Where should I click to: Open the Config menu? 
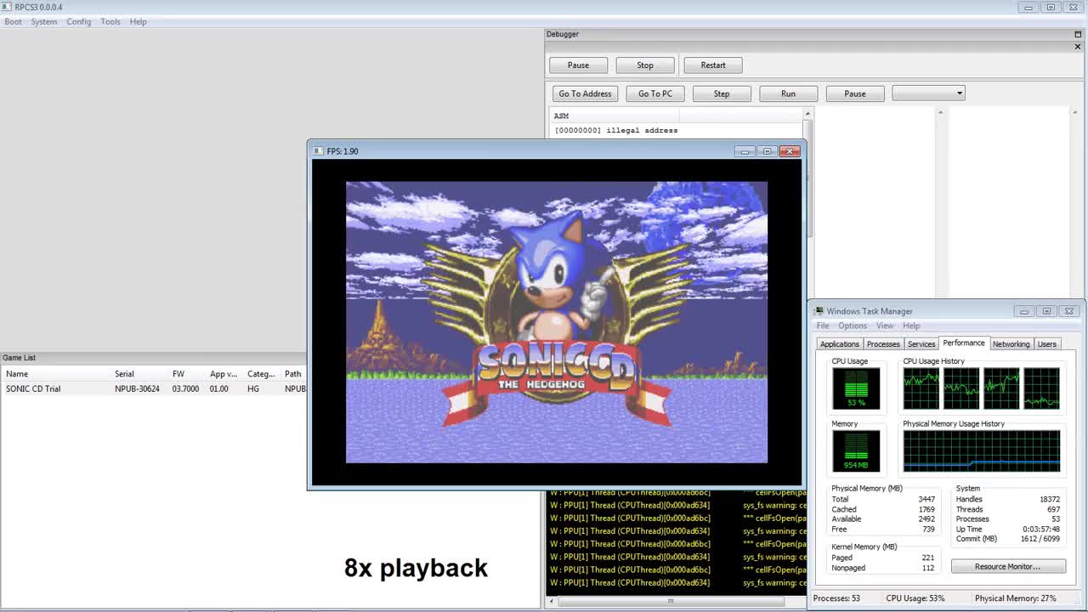pos(78,21)
